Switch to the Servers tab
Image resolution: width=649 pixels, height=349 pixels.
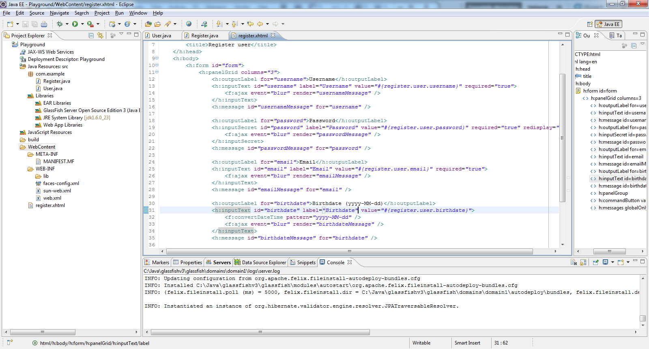coord(218,263)
